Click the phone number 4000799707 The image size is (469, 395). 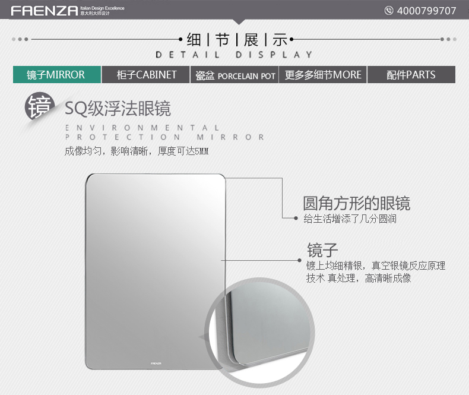click(426, 11)
